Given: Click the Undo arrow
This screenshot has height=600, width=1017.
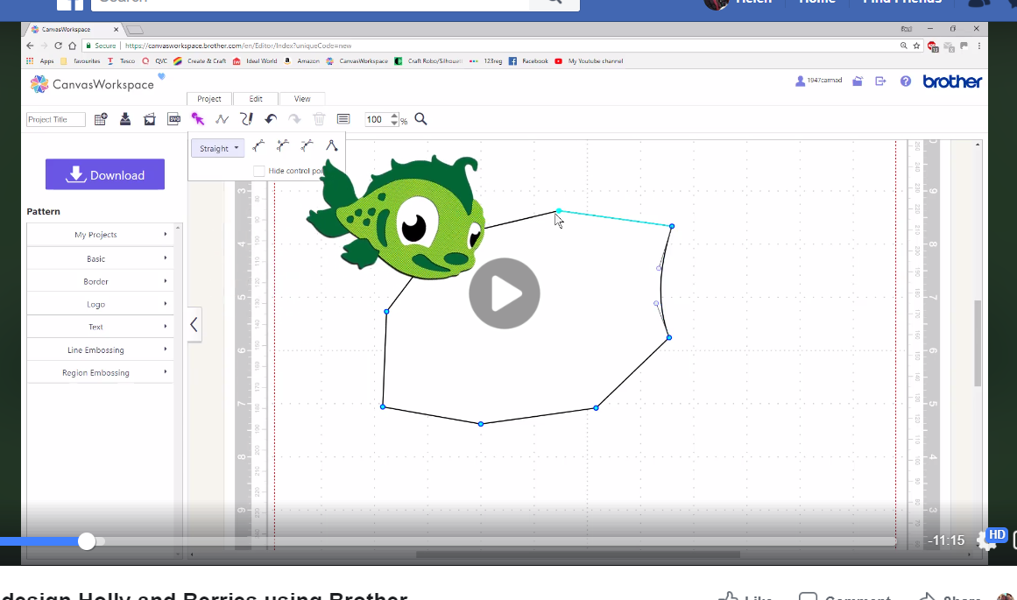Looking at the screenshot, I should click(271, 119).
